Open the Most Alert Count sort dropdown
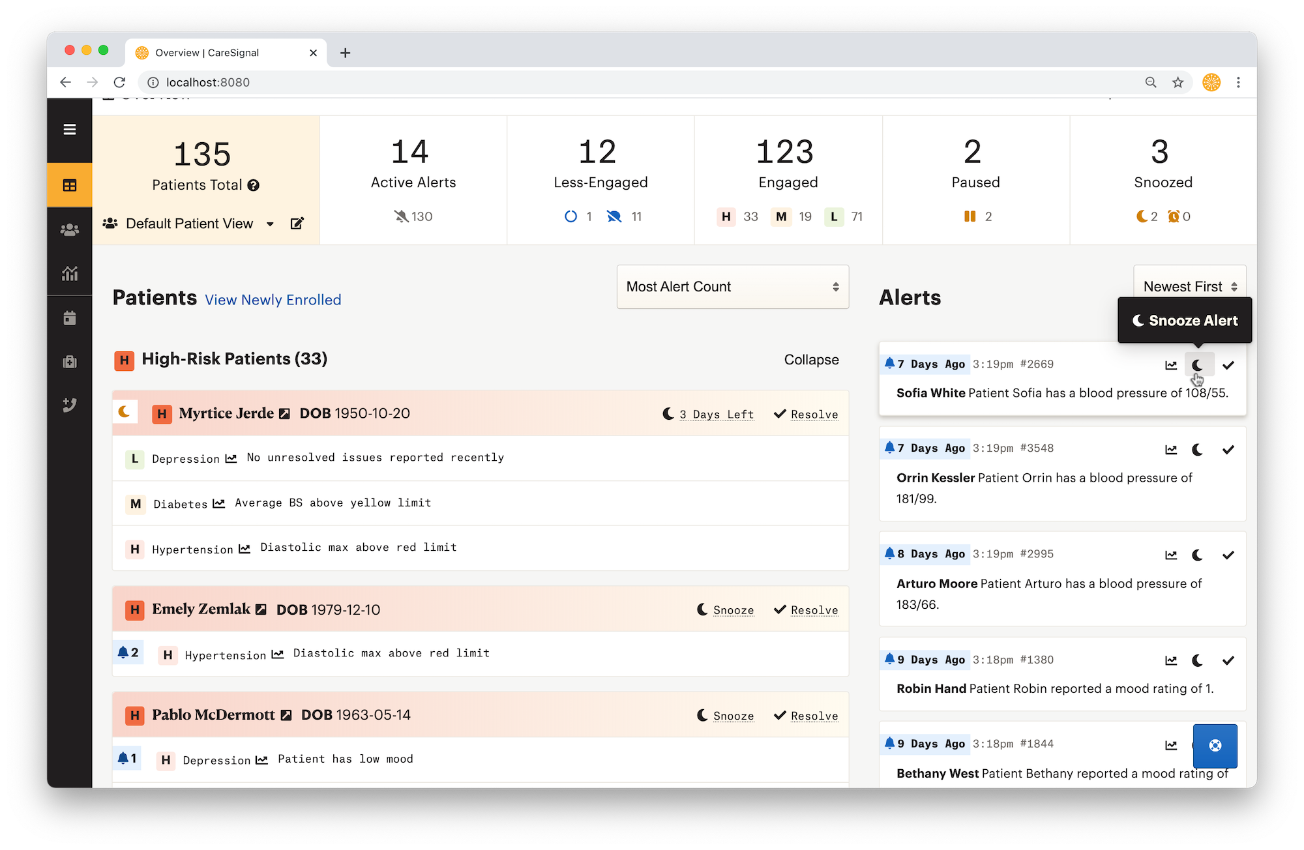The width and height of the screenshot is (1304, 850). [x=733, y=287]
